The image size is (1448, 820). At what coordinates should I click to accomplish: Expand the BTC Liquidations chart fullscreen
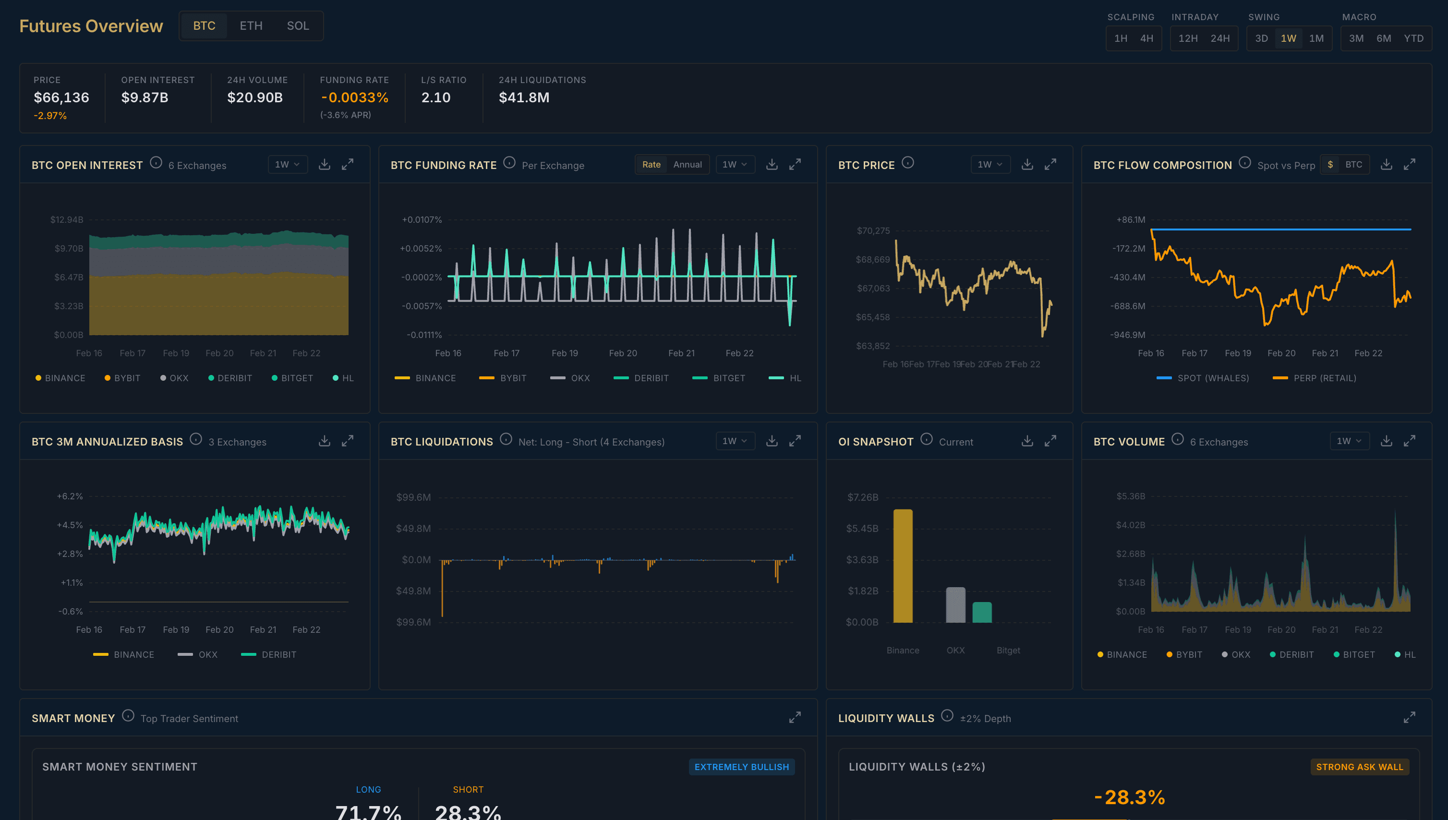coord(795,440)
